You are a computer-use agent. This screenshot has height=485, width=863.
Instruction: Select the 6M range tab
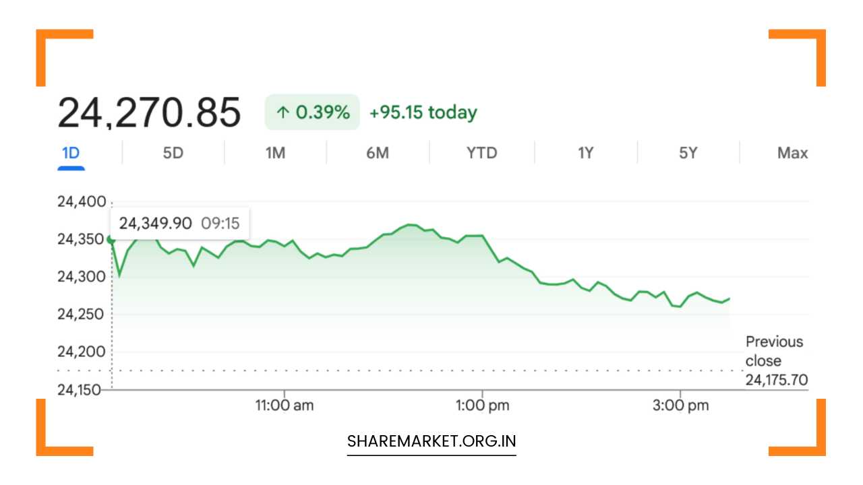378,154
